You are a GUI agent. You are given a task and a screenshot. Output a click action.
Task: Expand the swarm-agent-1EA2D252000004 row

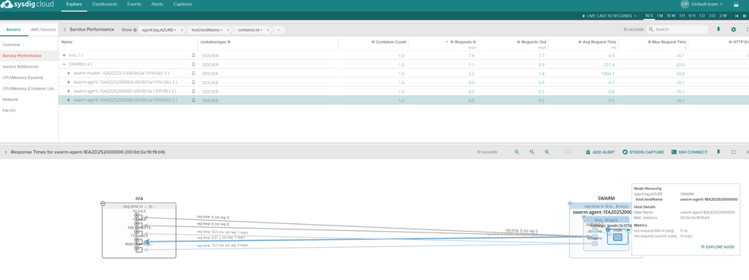click(69, 82)
